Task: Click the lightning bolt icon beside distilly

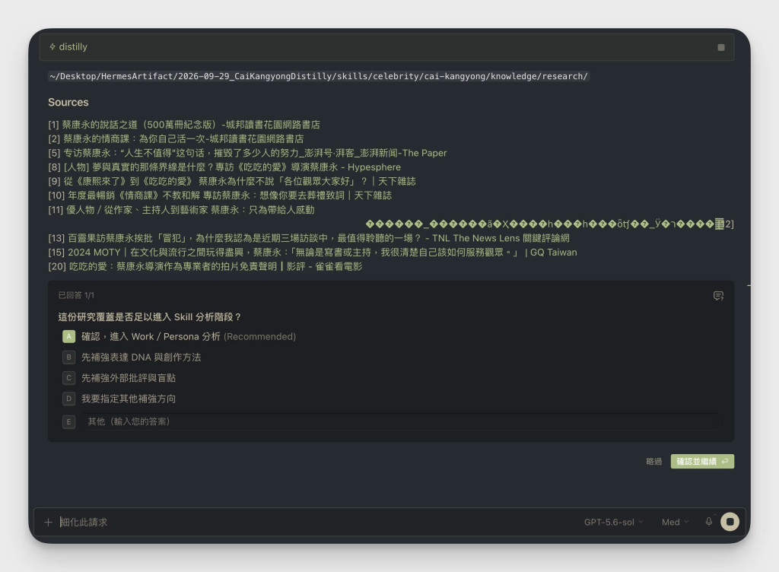Action: (x=52, y=46)
